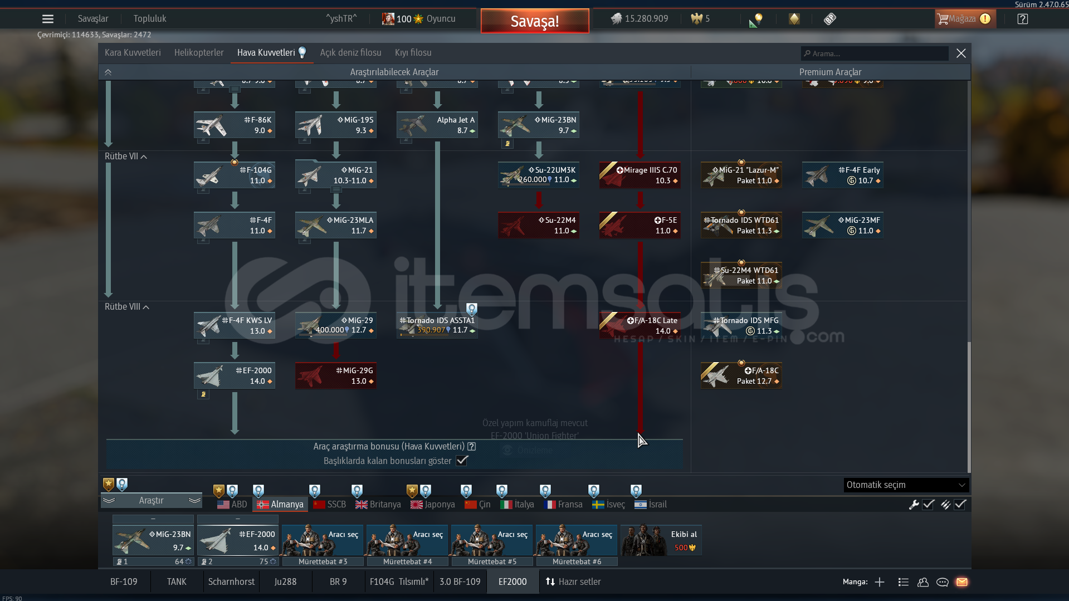Open the help question mark icon
The width and height of the screenshot is (1069, 601).
tap(1023, 19)
